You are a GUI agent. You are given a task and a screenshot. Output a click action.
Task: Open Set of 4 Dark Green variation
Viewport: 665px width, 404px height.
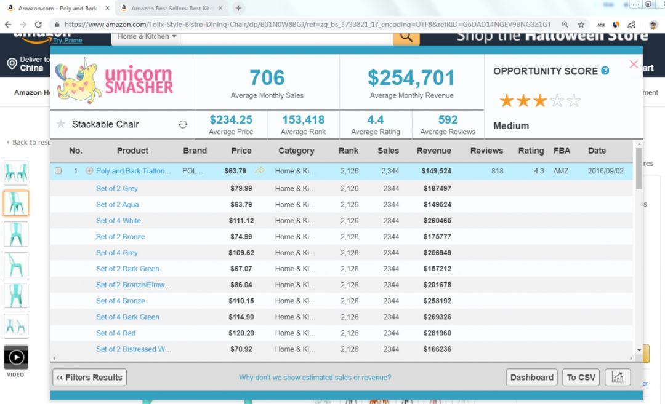click(x=127, y=317)
